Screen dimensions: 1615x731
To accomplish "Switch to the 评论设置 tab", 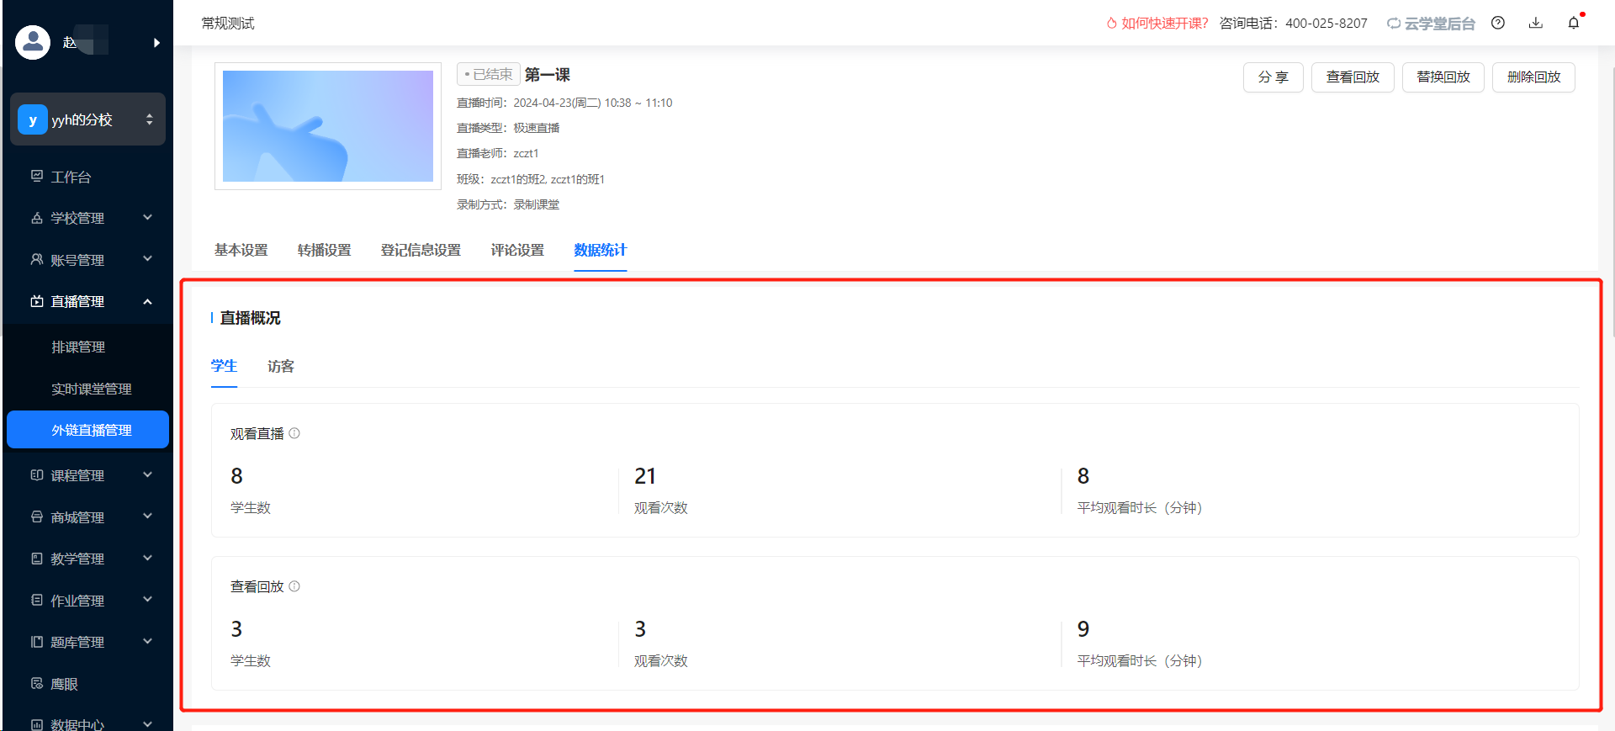I will click(518, 250).
